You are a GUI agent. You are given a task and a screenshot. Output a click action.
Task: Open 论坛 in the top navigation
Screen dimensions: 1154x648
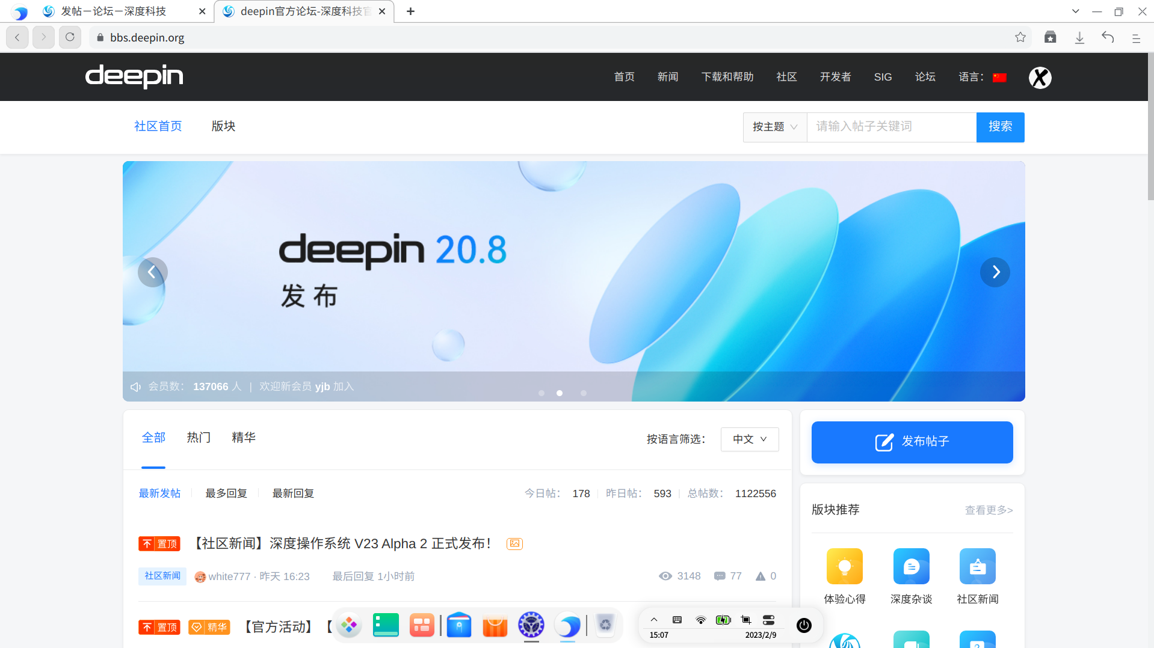(x=925, y=77)
